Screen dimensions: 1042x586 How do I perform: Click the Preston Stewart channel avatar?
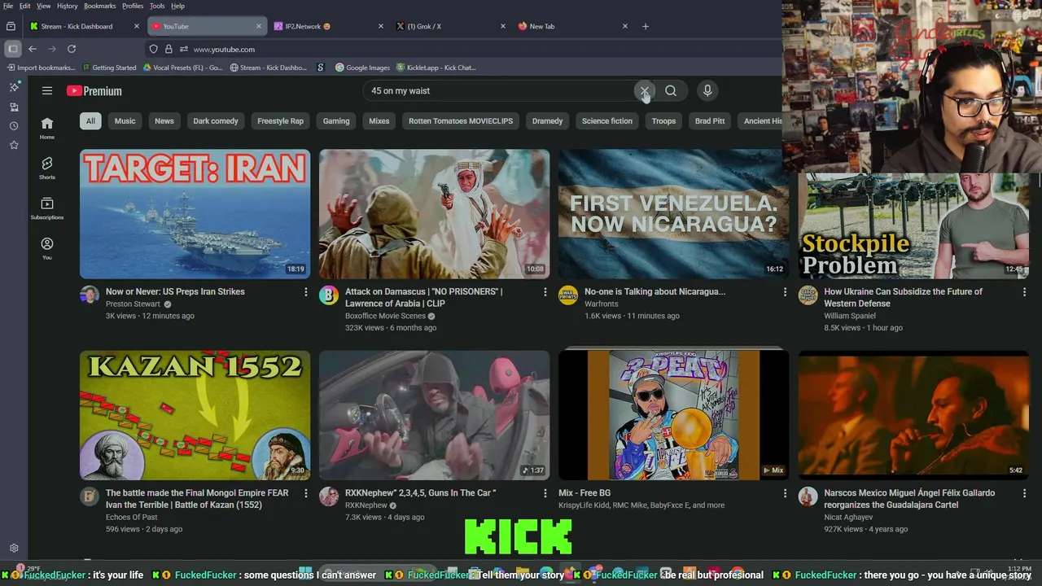coord(90,295)
